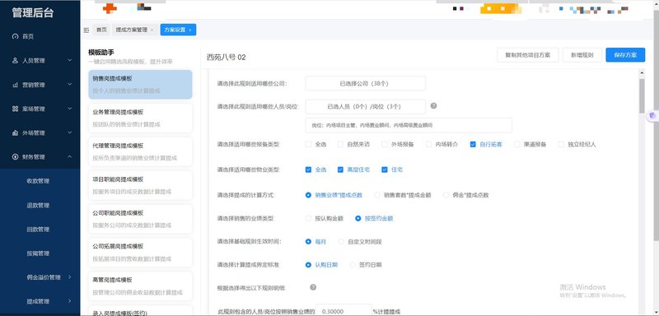Select the 公司职能岗提成模板 template card
The image size is (659, 316).
click(140, 219)
